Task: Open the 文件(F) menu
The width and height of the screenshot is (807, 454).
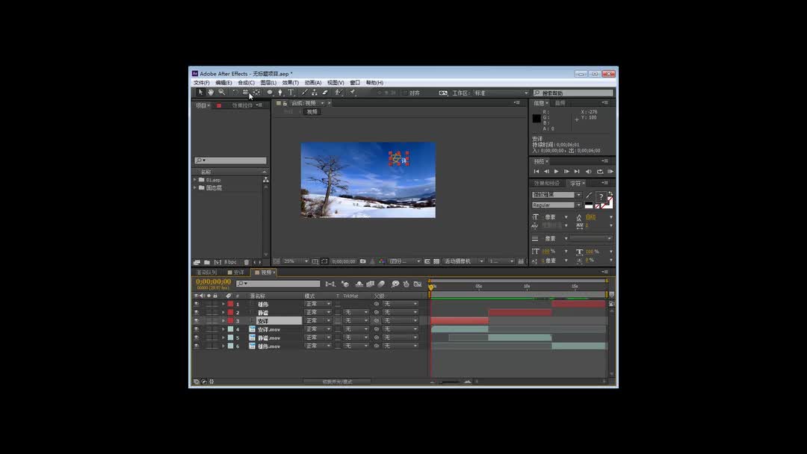Action: [x=201, y=83]
